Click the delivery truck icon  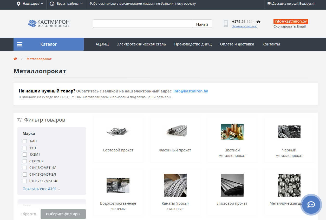(269, 4)
